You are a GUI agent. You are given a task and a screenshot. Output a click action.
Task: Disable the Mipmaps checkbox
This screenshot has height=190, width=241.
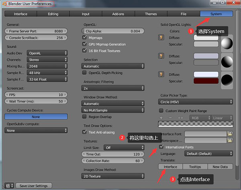pos(84,37)
